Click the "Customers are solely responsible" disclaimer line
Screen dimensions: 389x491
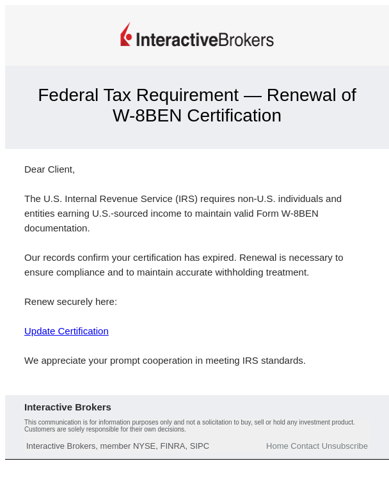(105, 430)
